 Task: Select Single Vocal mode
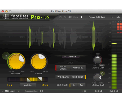pyautogui.click(x=63, y=68)
